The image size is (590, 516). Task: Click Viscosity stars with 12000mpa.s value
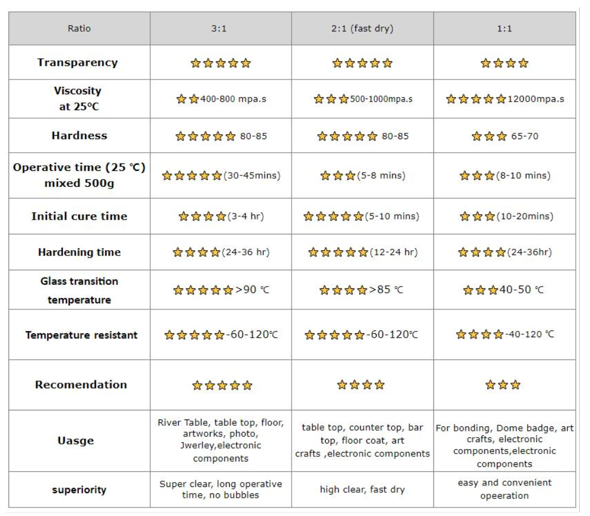(476, 99)
